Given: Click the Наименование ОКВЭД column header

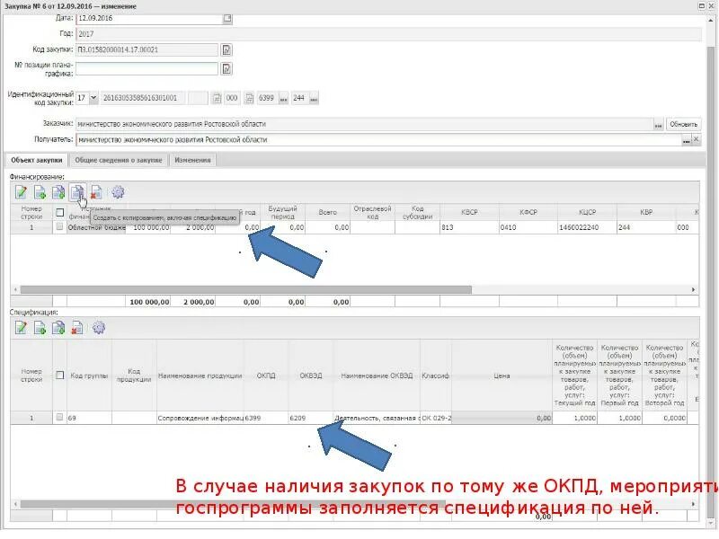Looking at the screenshot, I should point(377,376).
